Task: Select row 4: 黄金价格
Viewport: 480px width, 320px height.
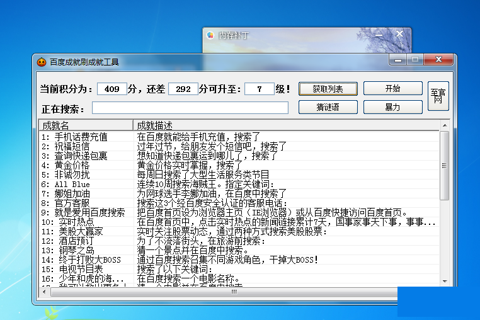Action: coord(239,166)
